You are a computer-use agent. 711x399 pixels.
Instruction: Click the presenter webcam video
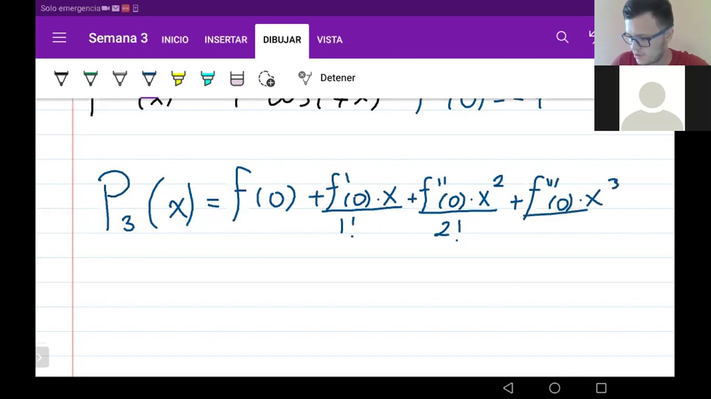pos(653,33)
